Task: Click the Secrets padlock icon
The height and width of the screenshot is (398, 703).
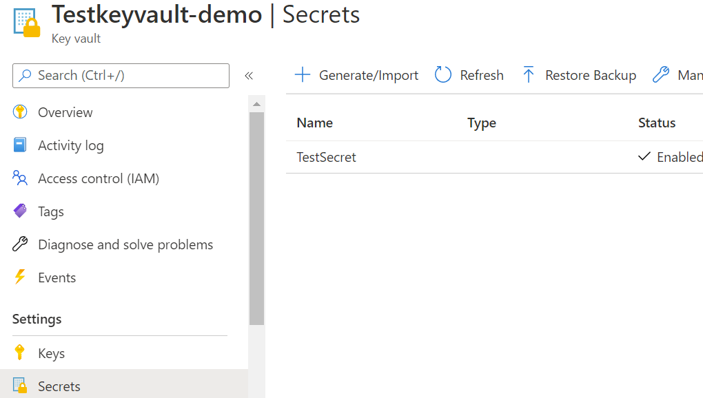Action: pyautogui.click(x=19, y=386)
